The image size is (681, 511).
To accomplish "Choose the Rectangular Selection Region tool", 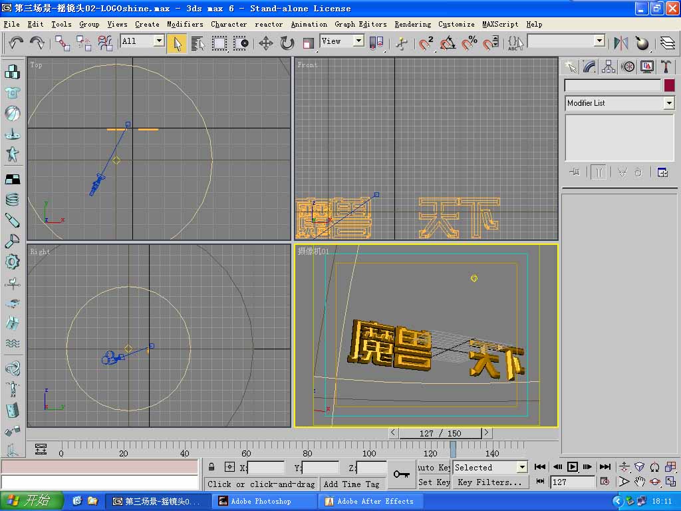I will pos(219,43).
